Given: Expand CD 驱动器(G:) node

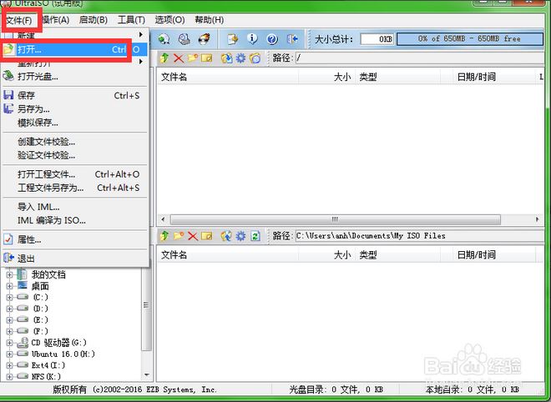Looking at the screenshot, I should coord(9,343).
